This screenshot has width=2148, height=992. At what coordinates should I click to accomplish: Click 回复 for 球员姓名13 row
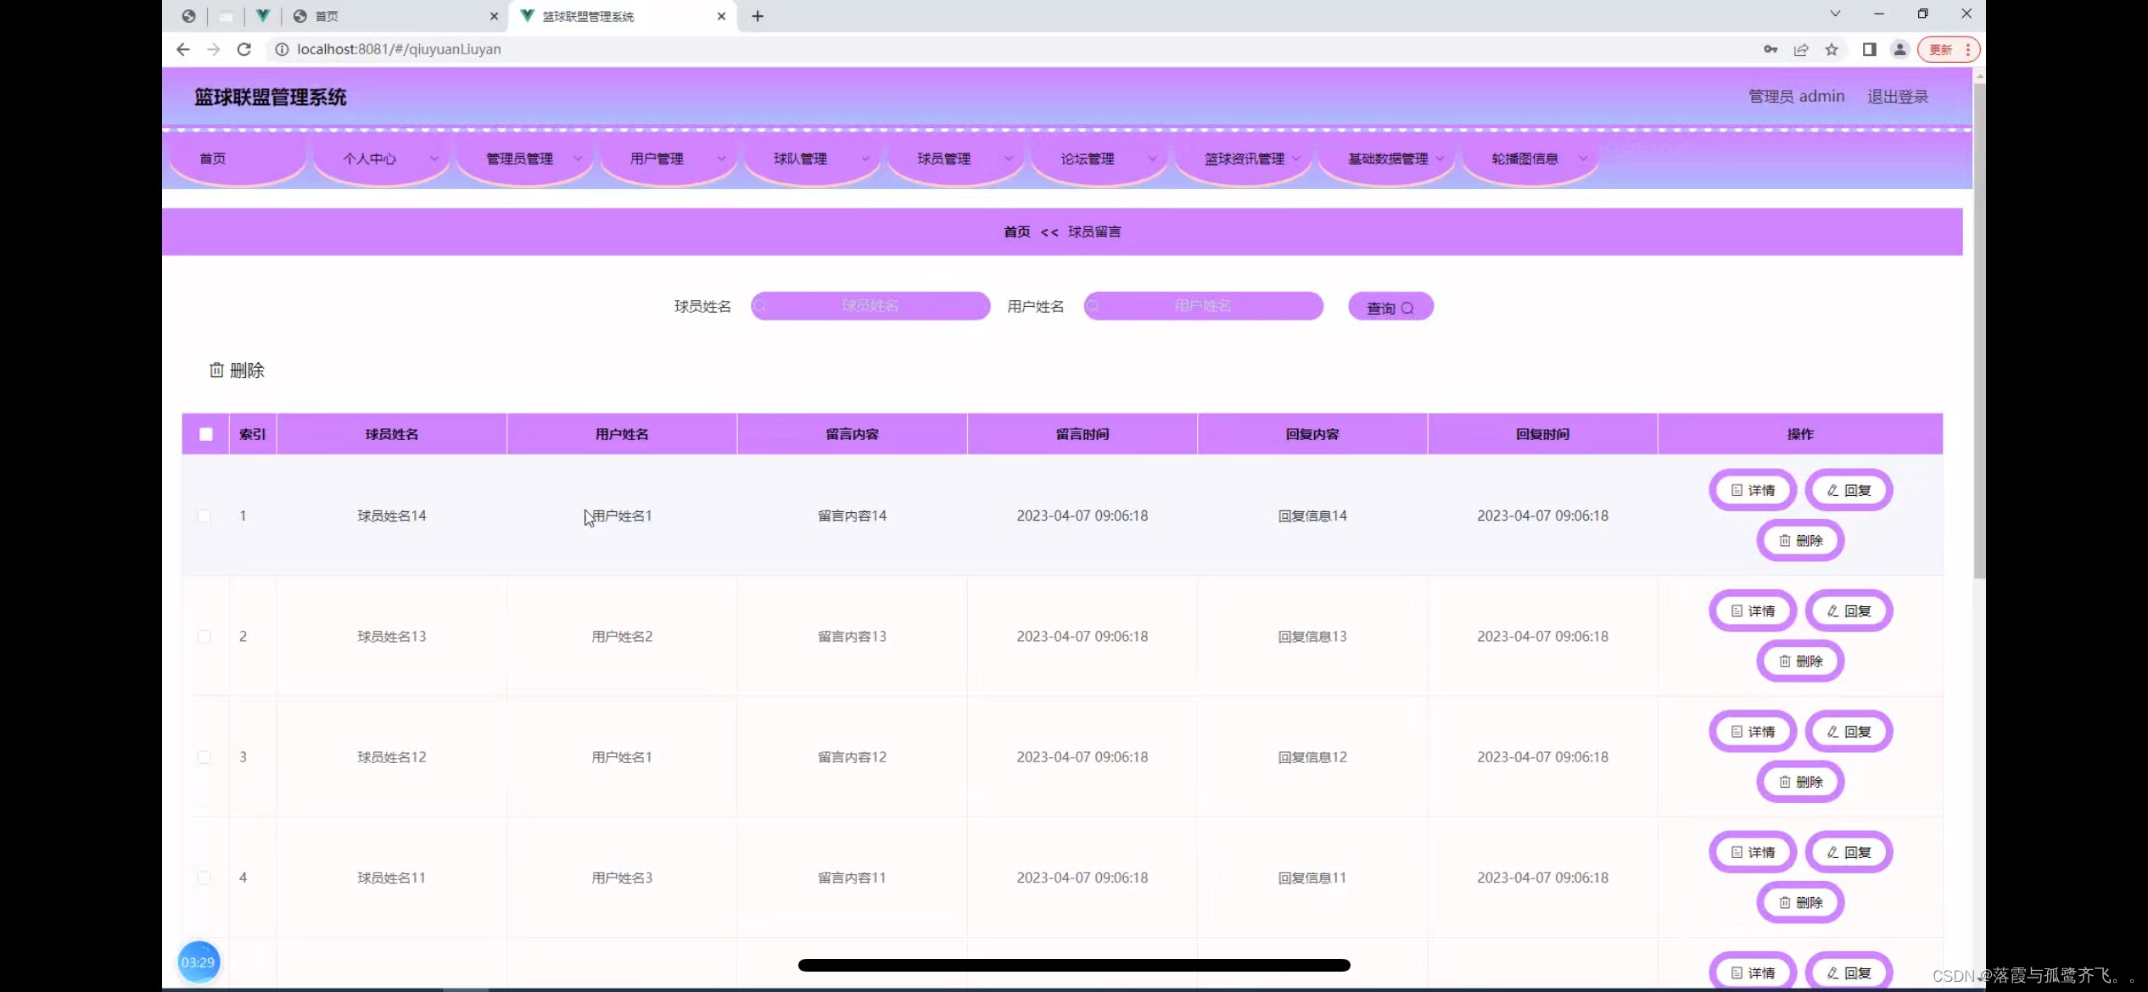(x=1849, y=610)
